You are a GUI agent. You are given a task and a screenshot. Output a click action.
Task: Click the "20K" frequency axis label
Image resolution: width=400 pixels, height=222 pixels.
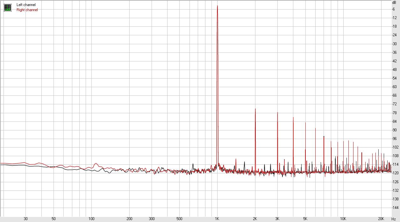(x=381, y=219)
